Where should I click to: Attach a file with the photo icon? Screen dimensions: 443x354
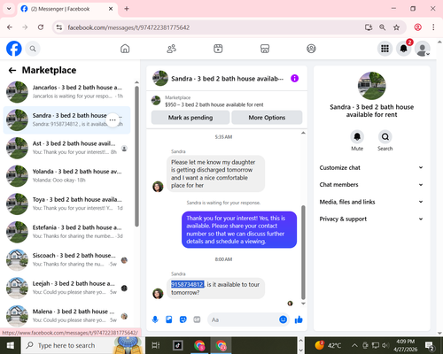pyautogui.click(x=169, y=319)
